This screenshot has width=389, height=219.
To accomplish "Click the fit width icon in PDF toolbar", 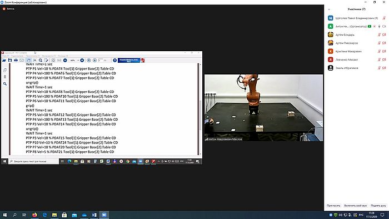I will pos(59,60).
